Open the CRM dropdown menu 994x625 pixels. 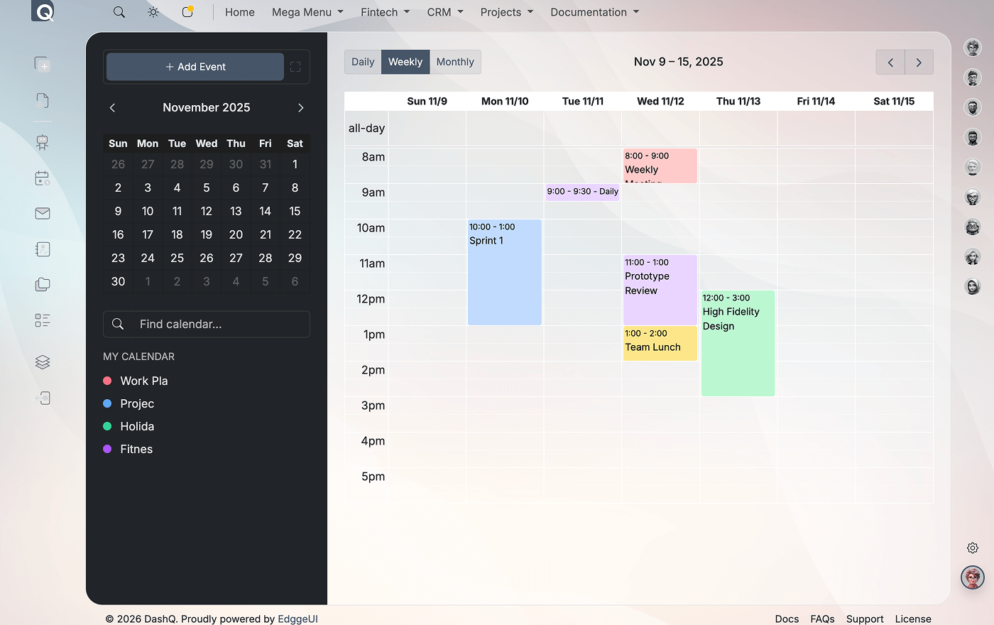tap(444, 12)
